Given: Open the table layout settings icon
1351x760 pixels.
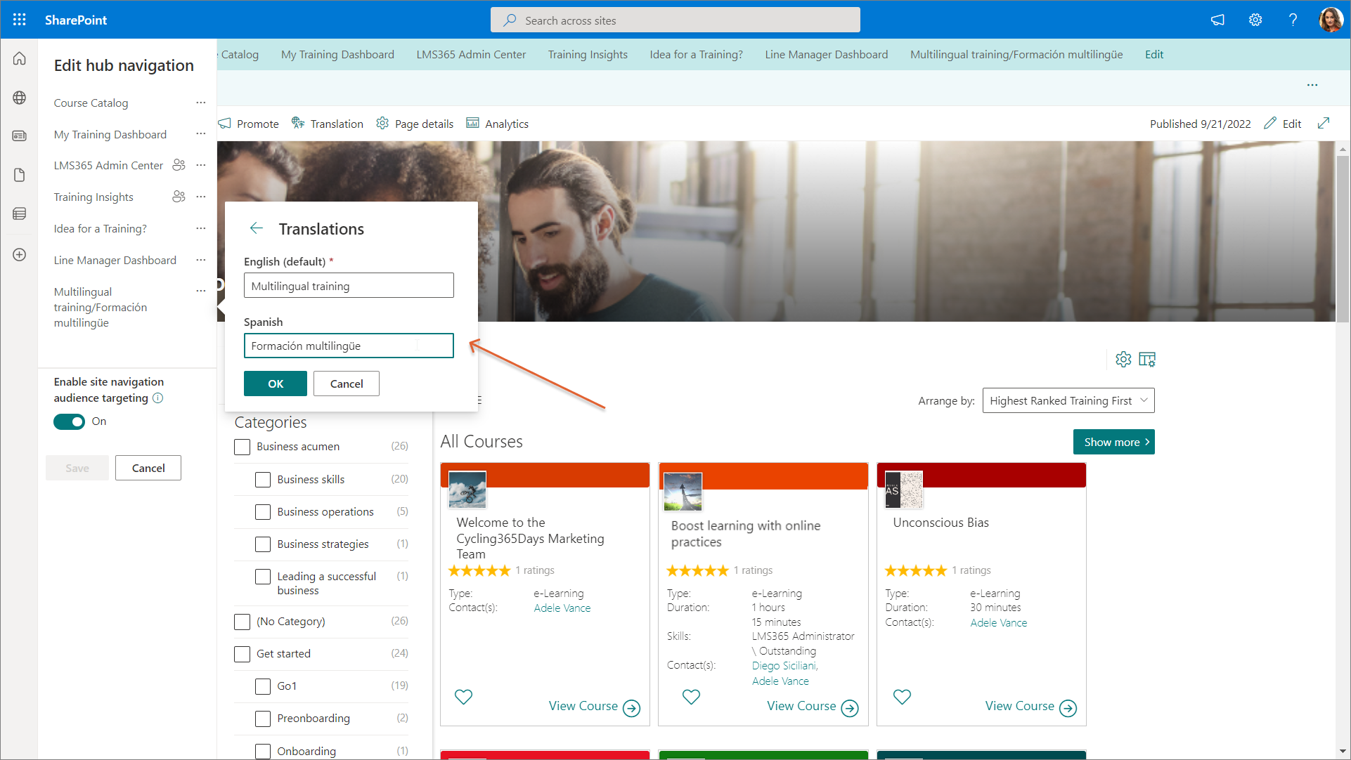Looking at the screenshot, I should coord(1147,360).
